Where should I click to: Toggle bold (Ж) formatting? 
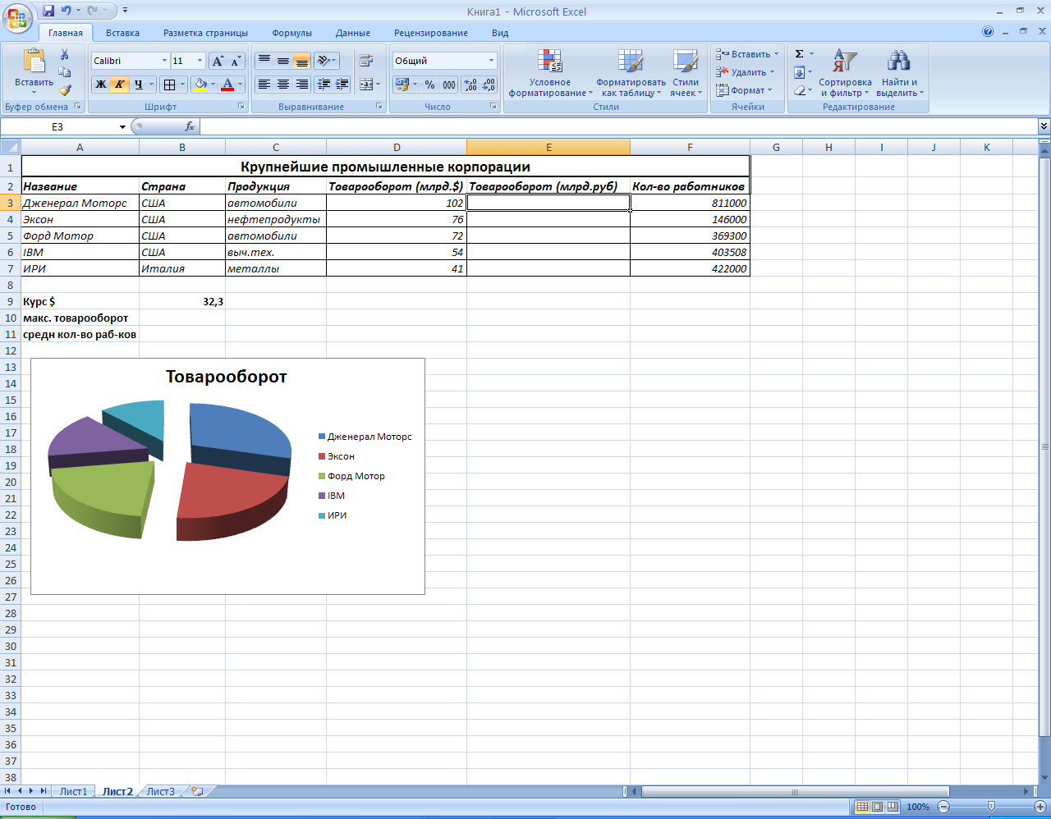pos(100,85)
